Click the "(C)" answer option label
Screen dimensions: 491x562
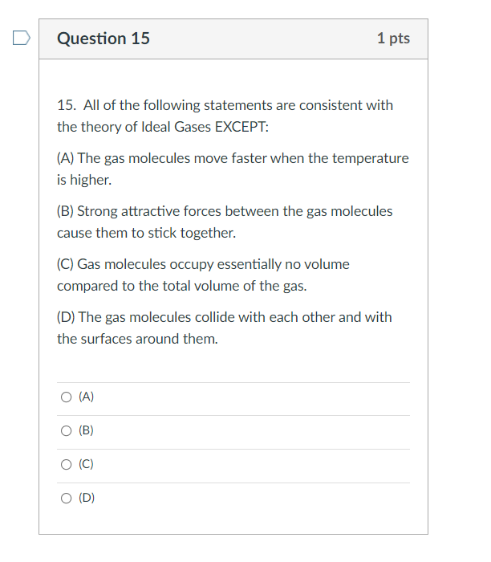click(x=87, y=464)
